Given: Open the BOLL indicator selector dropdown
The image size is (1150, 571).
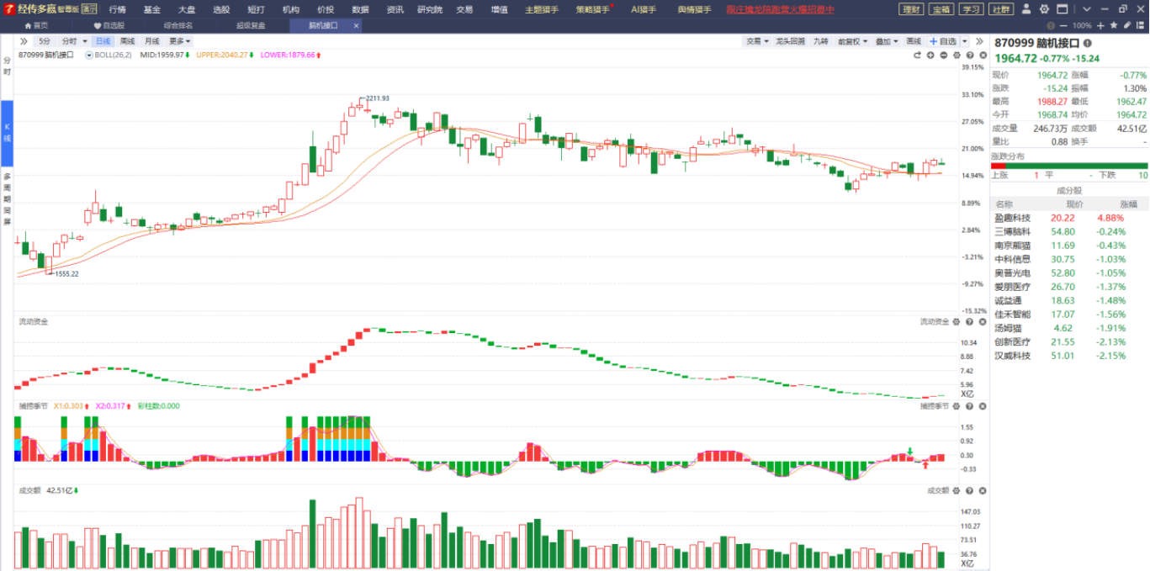Looking at the screenshot, I should coord(89,55).
